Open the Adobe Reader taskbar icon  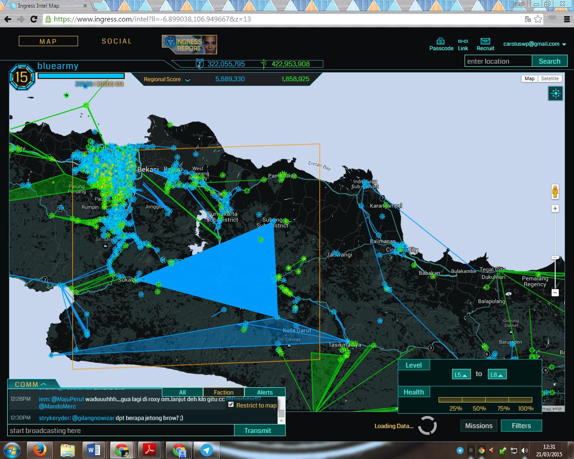(x=148, y=450)
